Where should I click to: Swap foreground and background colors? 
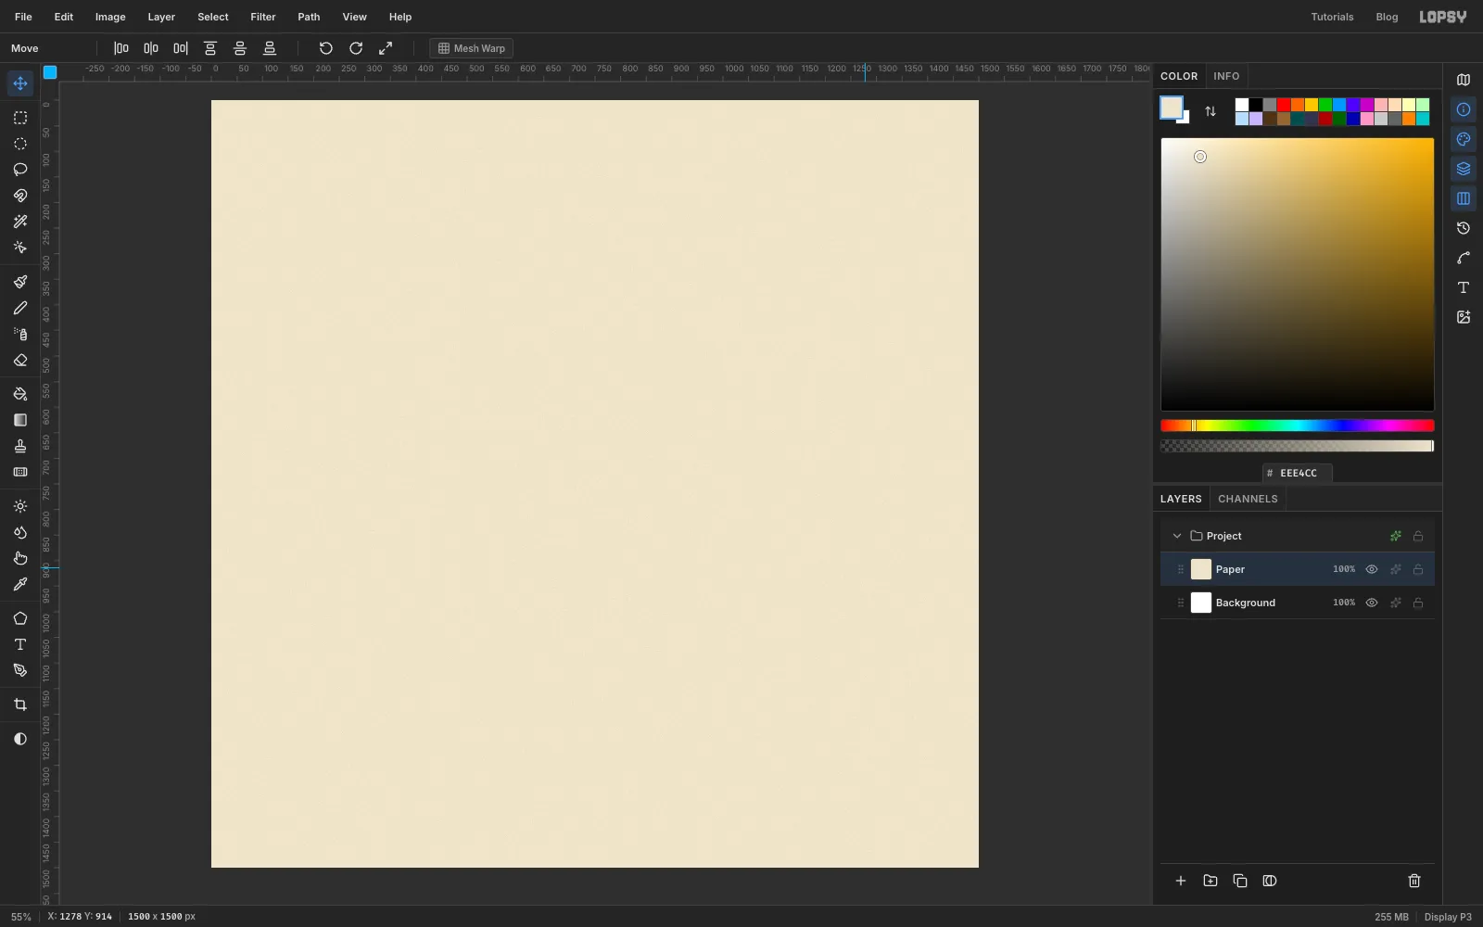1210,111
